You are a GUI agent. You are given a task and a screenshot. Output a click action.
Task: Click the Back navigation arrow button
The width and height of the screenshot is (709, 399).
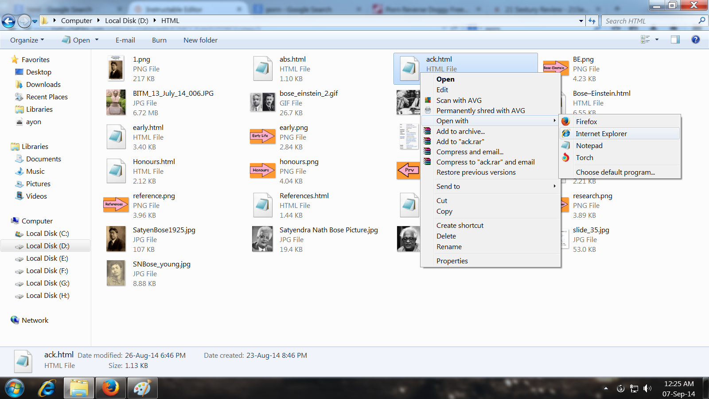click(x=8, y=21)
